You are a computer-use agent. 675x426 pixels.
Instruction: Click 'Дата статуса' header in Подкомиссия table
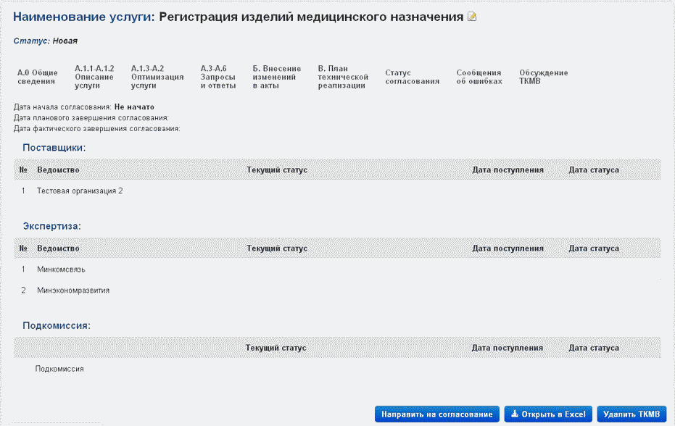(593, 348)
